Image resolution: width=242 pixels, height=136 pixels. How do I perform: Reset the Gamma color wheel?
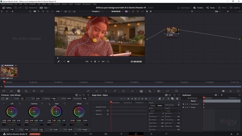[x=42, y=104]
